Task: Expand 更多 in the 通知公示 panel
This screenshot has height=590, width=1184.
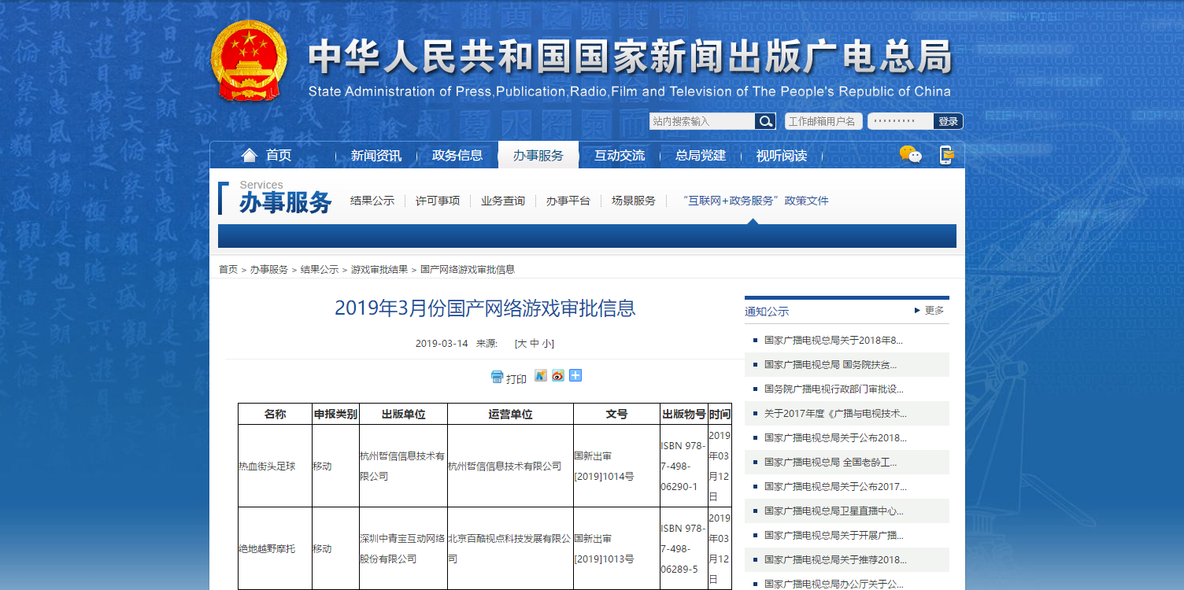Action: click(930, 311)
